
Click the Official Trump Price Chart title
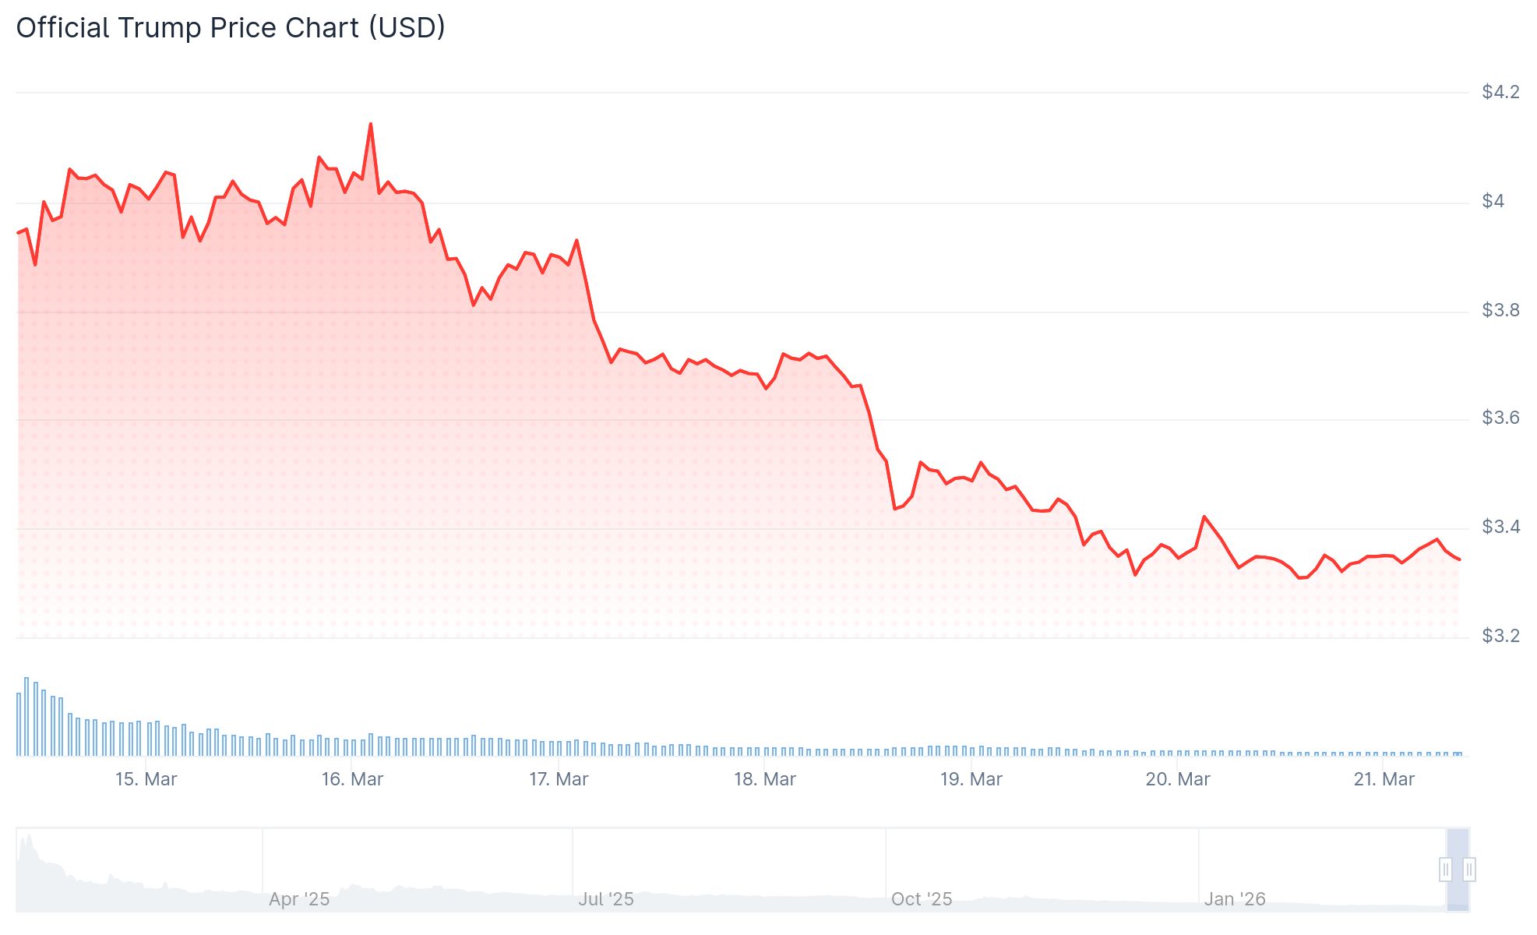[231, 28]
